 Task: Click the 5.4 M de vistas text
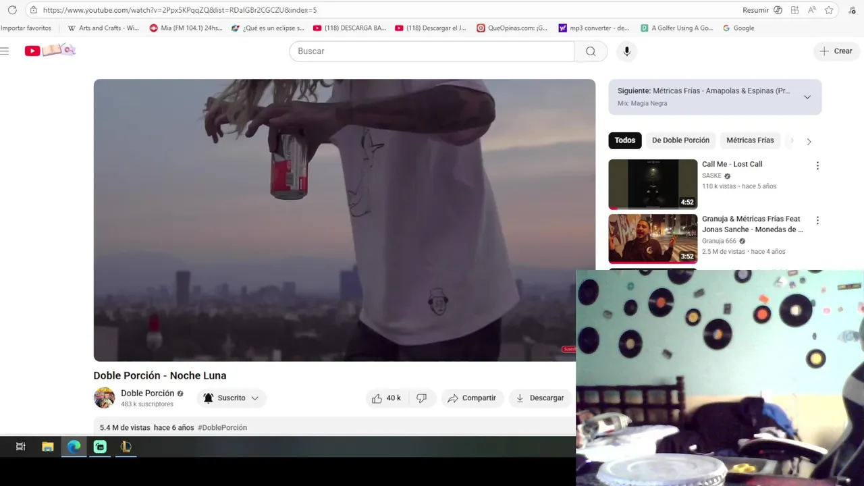(x=125, y=428)
